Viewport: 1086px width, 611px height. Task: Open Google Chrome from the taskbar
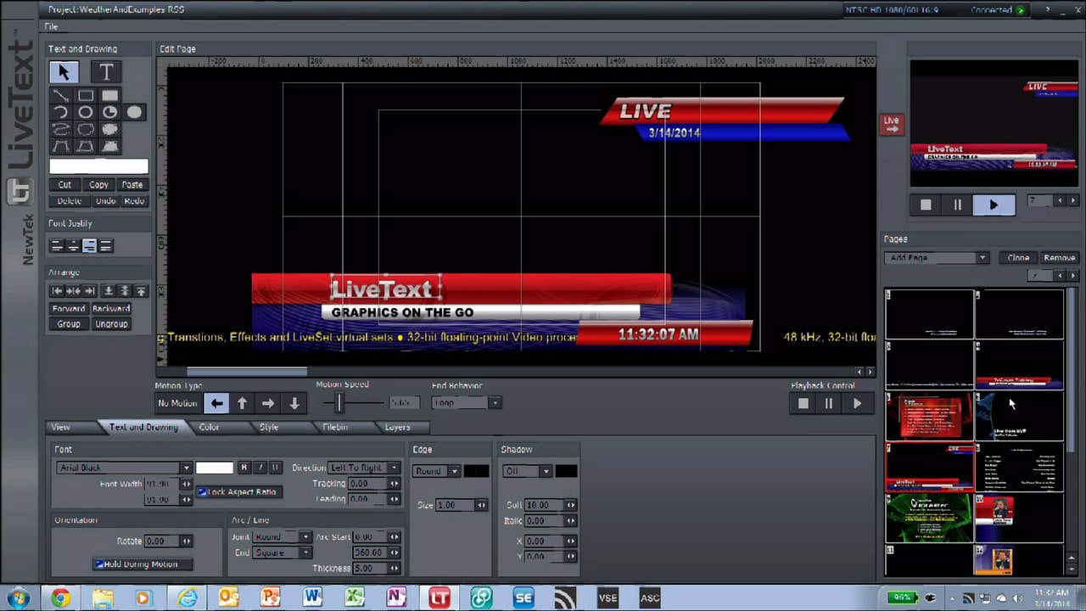[x=60, y=598]
